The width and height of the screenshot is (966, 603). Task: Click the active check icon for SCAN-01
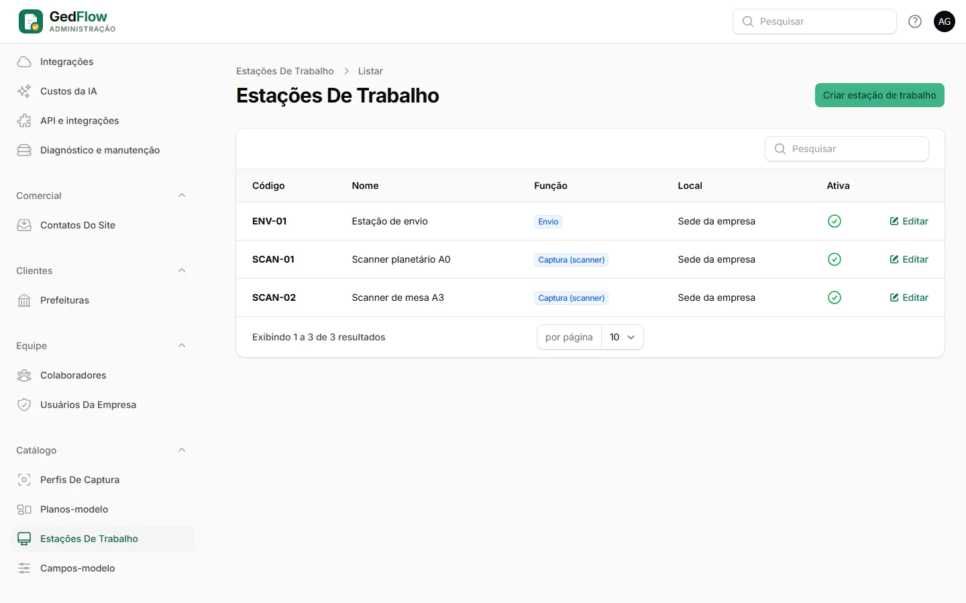(835, 259)
